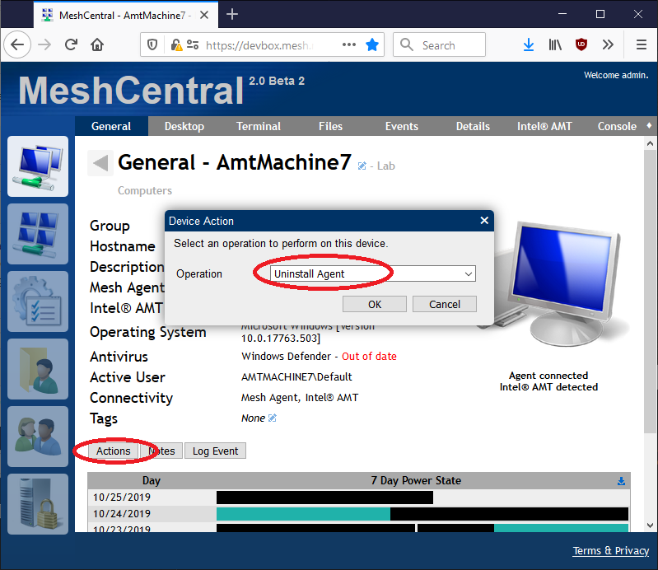Download 7 Day Power State data
Image resolution: width=658 pixels, height=570 pixels.
[x=621, y=481]
